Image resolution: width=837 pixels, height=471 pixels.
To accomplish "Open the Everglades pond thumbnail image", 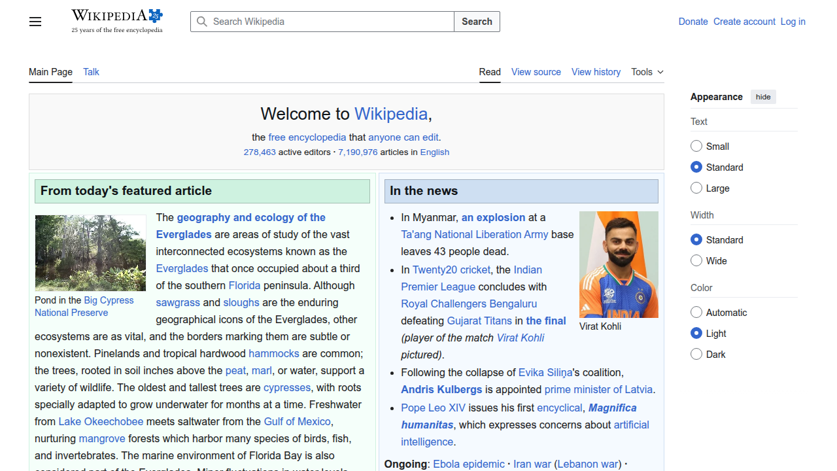I will click(x=90, y=253).
